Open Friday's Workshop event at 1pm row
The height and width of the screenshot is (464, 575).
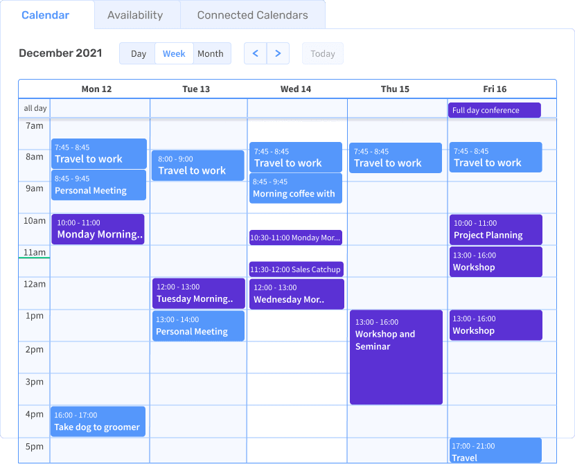[x=496, y=325]
